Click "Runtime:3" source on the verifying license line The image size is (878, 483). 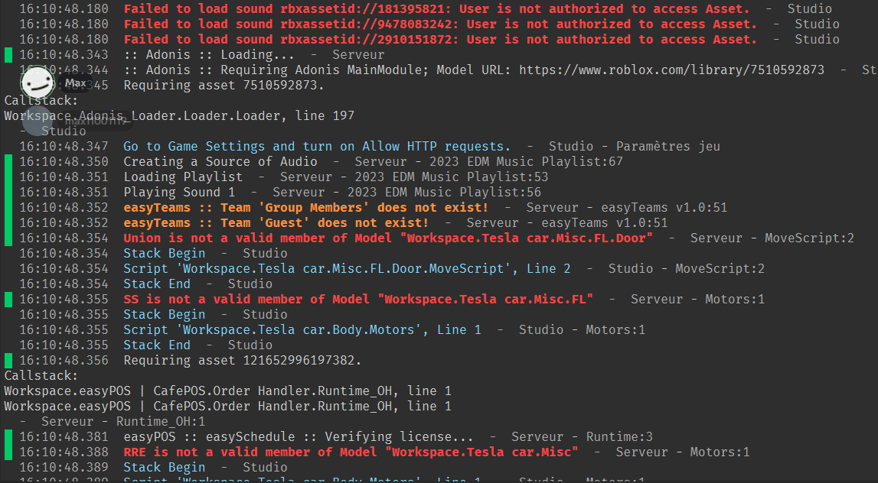click(x=619, y=436)
